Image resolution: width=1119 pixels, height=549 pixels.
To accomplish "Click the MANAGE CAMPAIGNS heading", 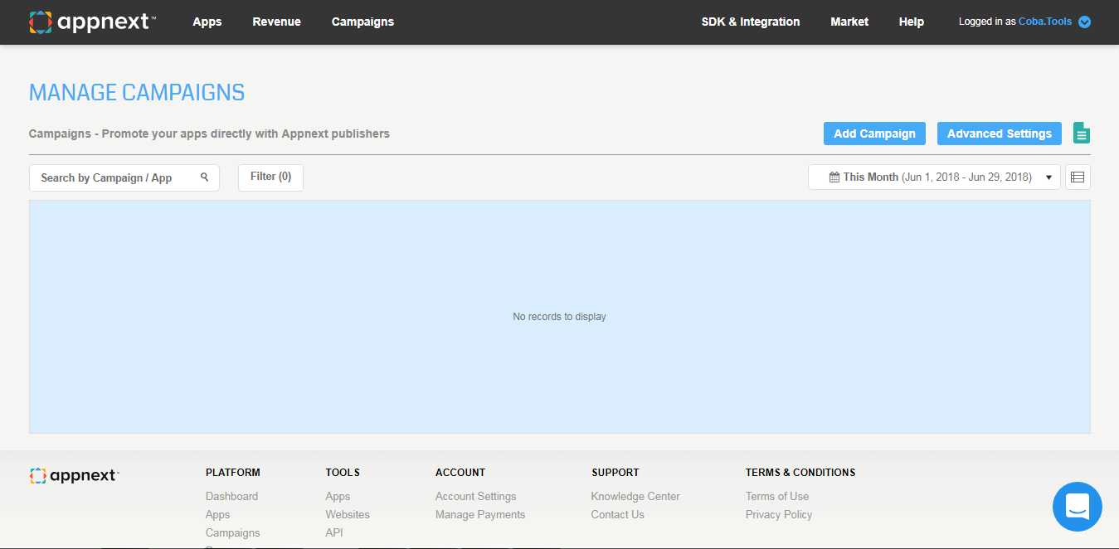I will click(137, 92).
